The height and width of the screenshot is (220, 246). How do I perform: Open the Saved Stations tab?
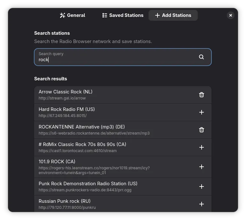[123, 15]
